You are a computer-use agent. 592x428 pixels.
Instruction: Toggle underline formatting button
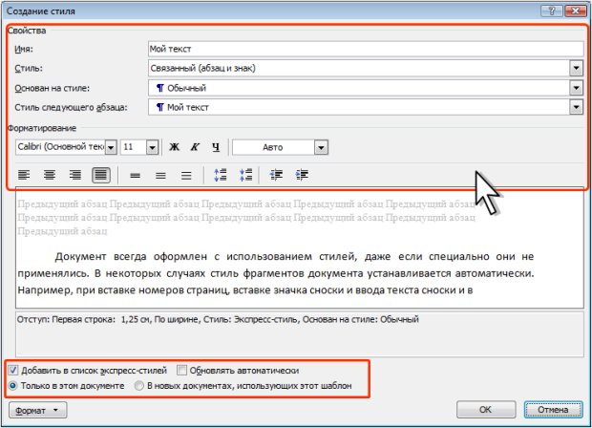216,147
